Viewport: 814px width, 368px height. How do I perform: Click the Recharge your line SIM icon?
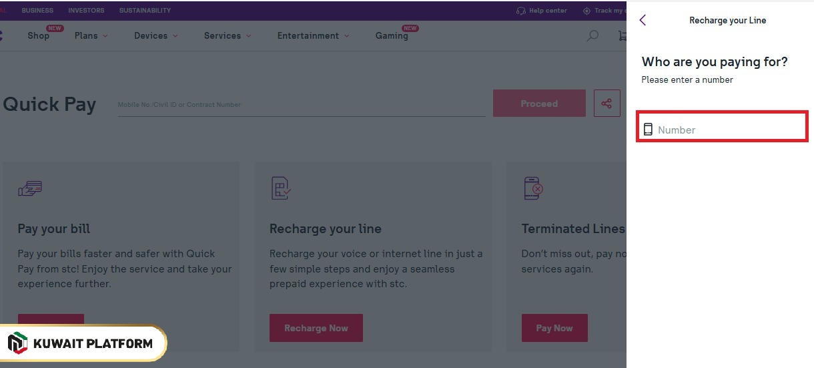[281, 188]
